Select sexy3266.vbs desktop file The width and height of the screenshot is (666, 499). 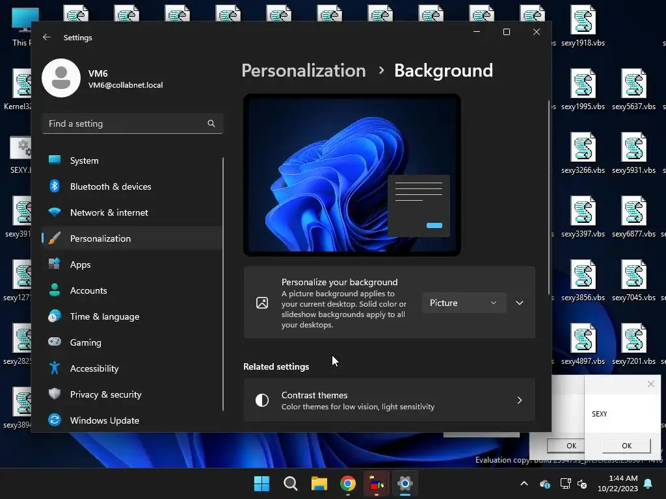583,153
